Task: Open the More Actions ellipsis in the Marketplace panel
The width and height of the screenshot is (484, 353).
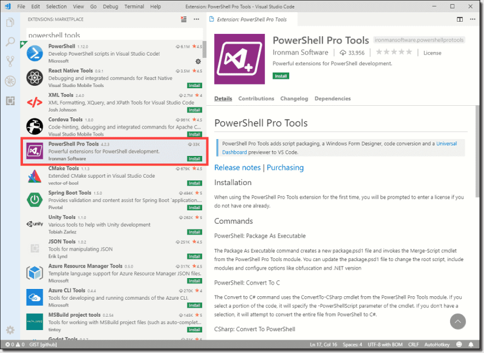Action: (196, 20)
